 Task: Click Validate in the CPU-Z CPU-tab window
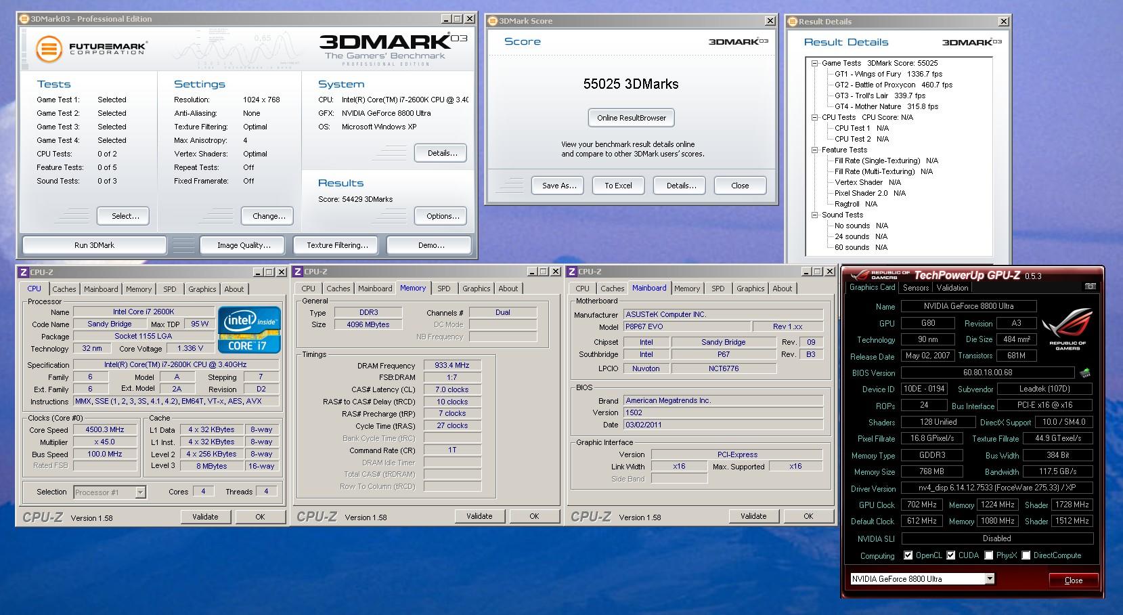click(x=205, y=517)
